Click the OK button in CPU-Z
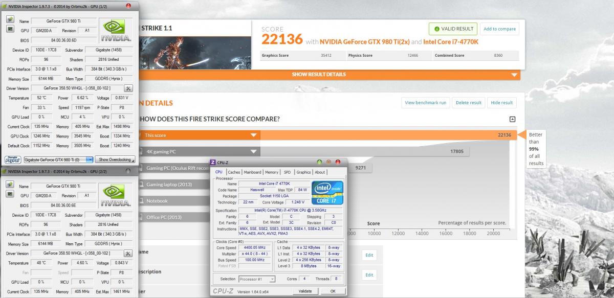The height and width of the screenshot is (298, 614). [x=333, y=291]
